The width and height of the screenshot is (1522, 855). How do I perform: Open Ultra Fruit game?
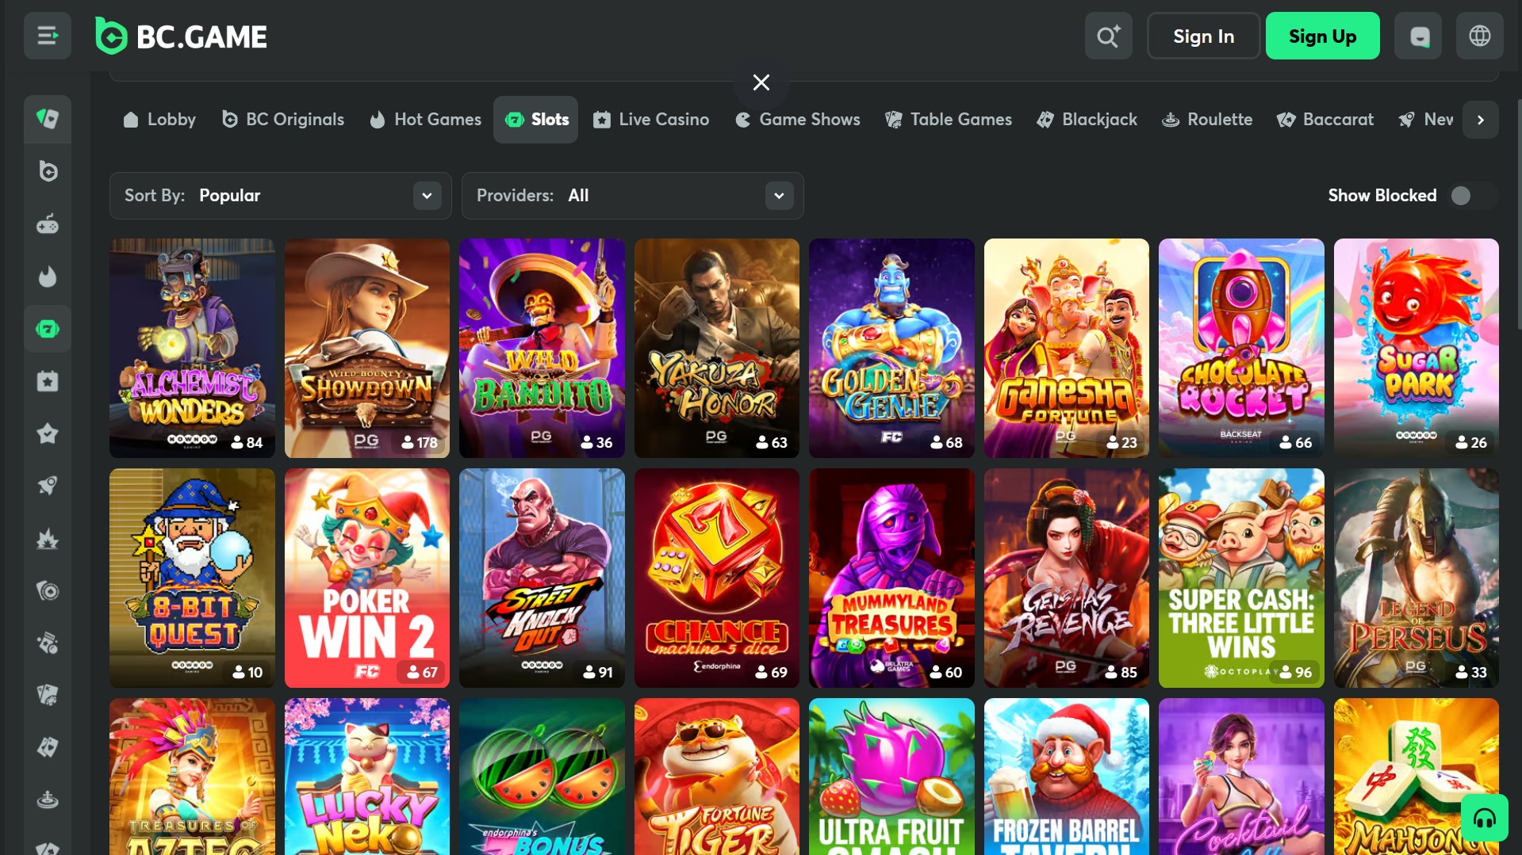click(891, 777)
